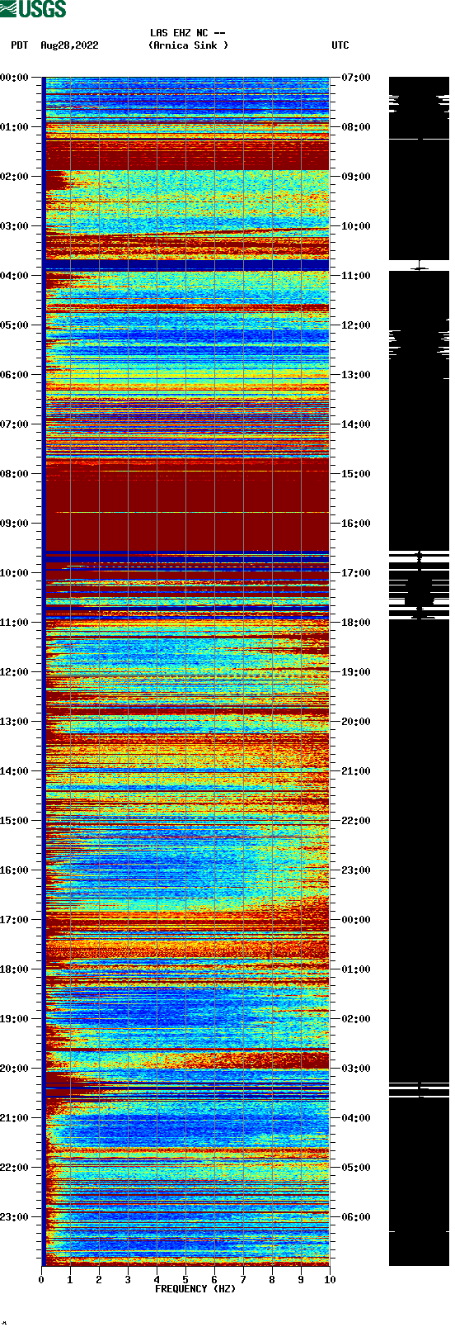Click the '8' frequency tick label
The image size is (455, 1332).
[272, 1280]
